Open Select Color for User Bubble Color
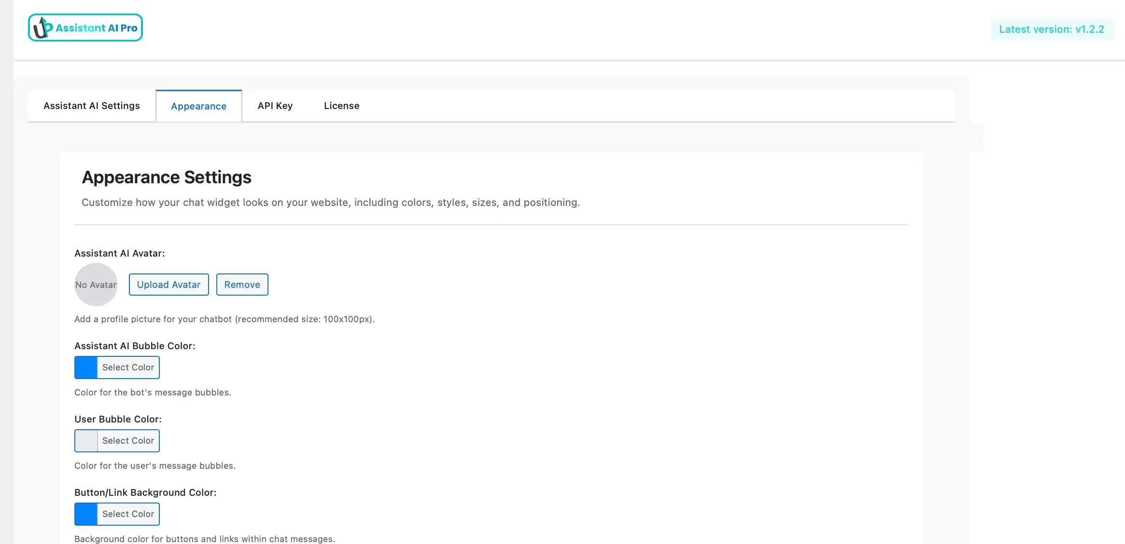Image resolution: width=1125 pixels, height=544 pixels. point(128,441)
